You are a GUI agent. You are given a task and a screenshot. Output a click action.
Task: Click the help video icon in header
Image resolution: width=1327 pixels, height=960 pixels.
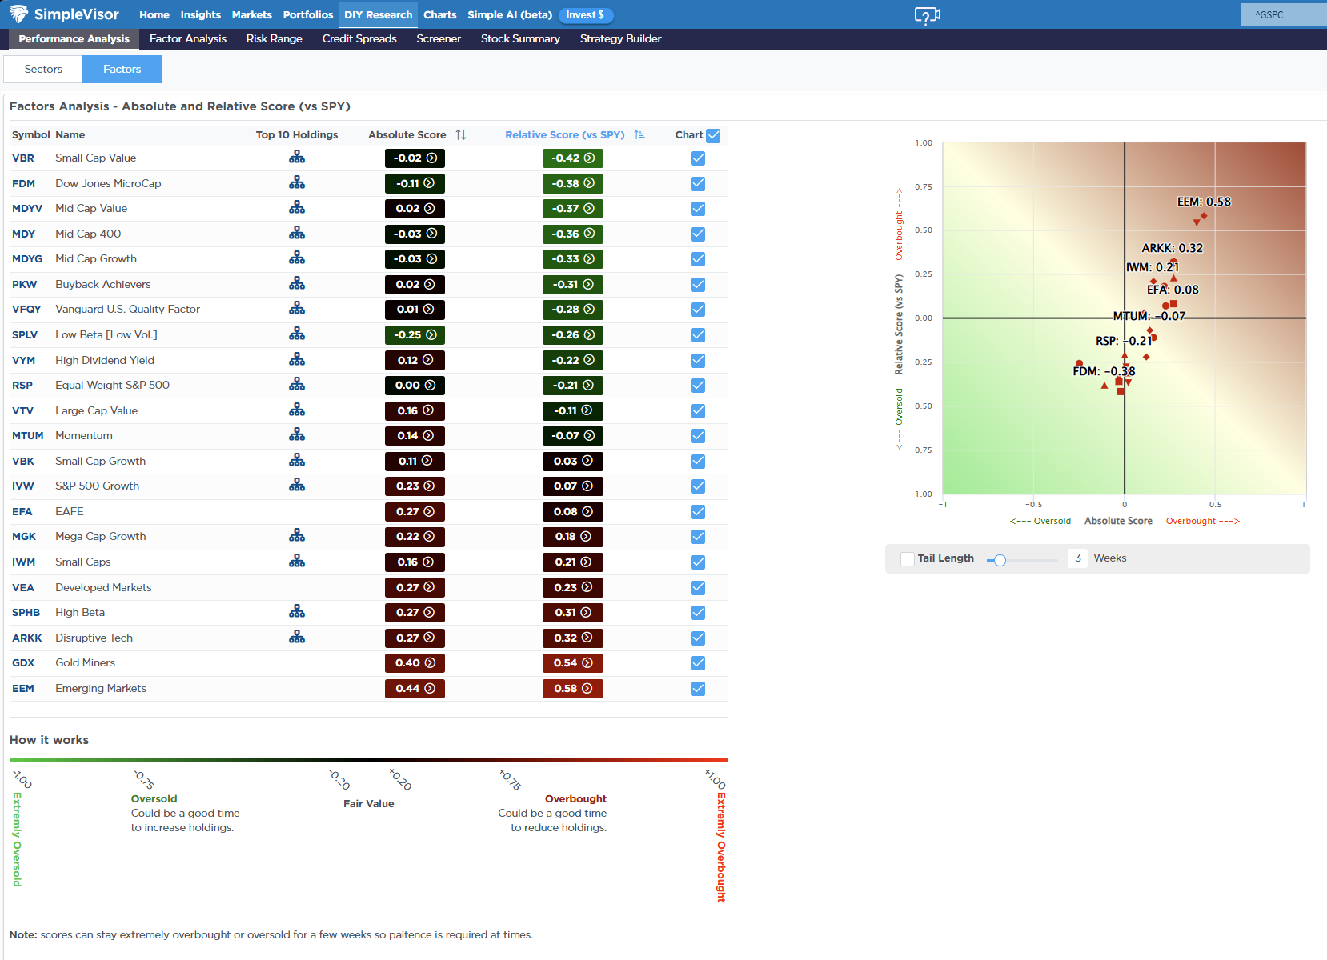927,15
